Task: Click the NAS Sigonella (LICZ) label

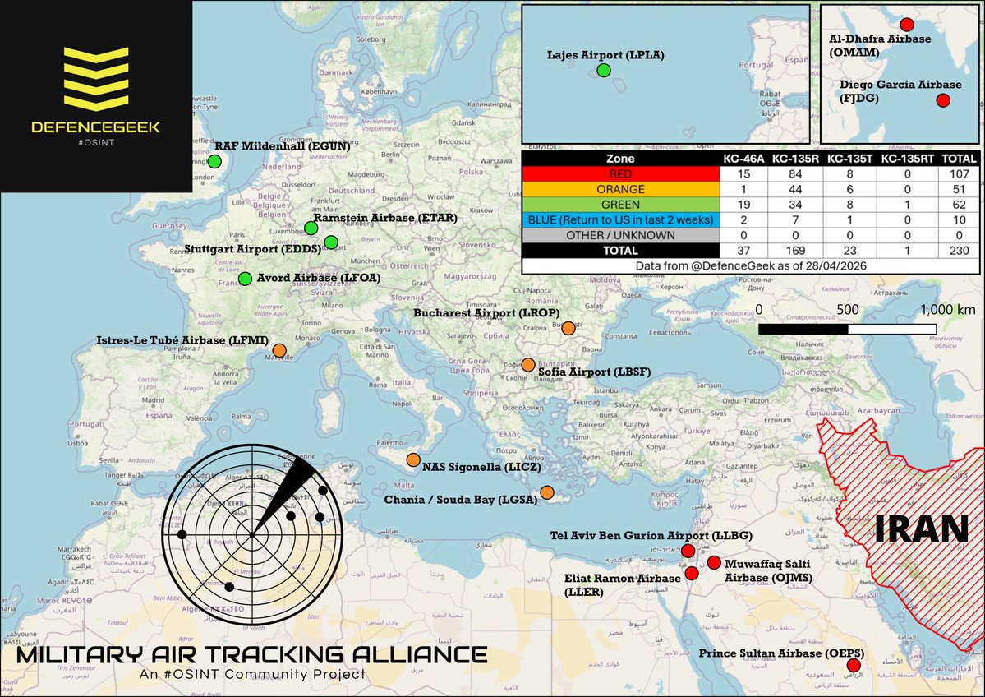Action: 481,467
